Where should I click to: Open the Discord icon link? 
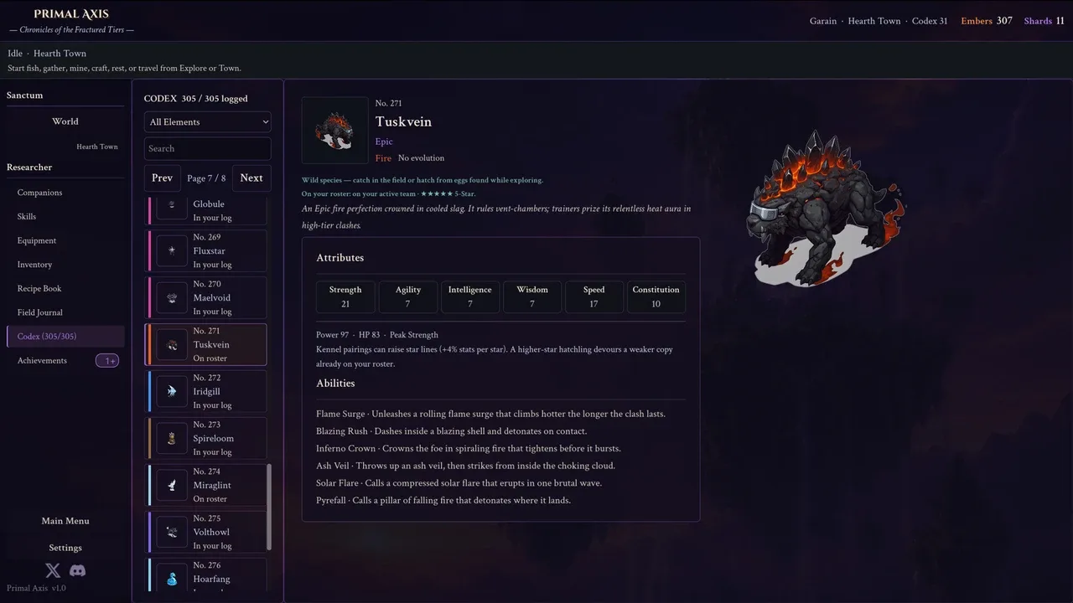click(77, 570)
